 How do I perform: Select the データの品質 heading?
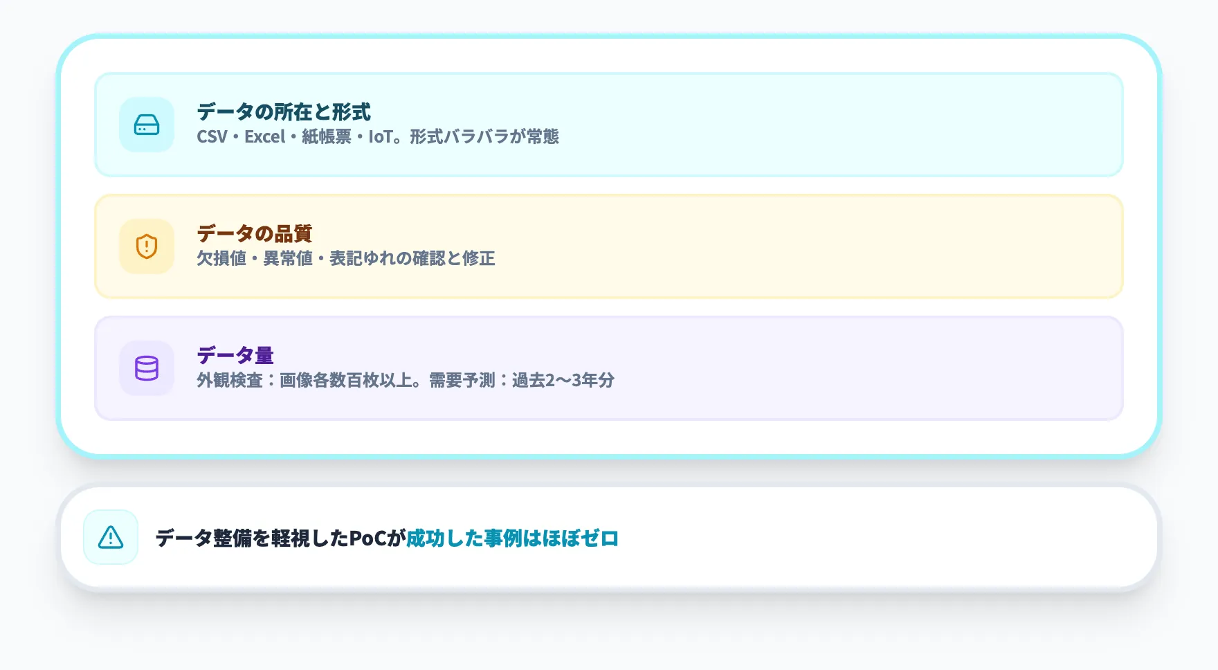(x=253, y=234)
